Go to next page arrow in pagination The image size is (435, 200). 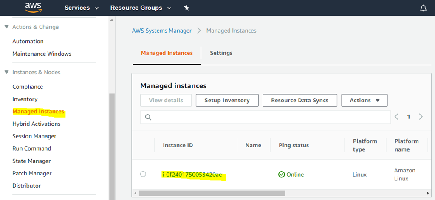tap(421, 117)
